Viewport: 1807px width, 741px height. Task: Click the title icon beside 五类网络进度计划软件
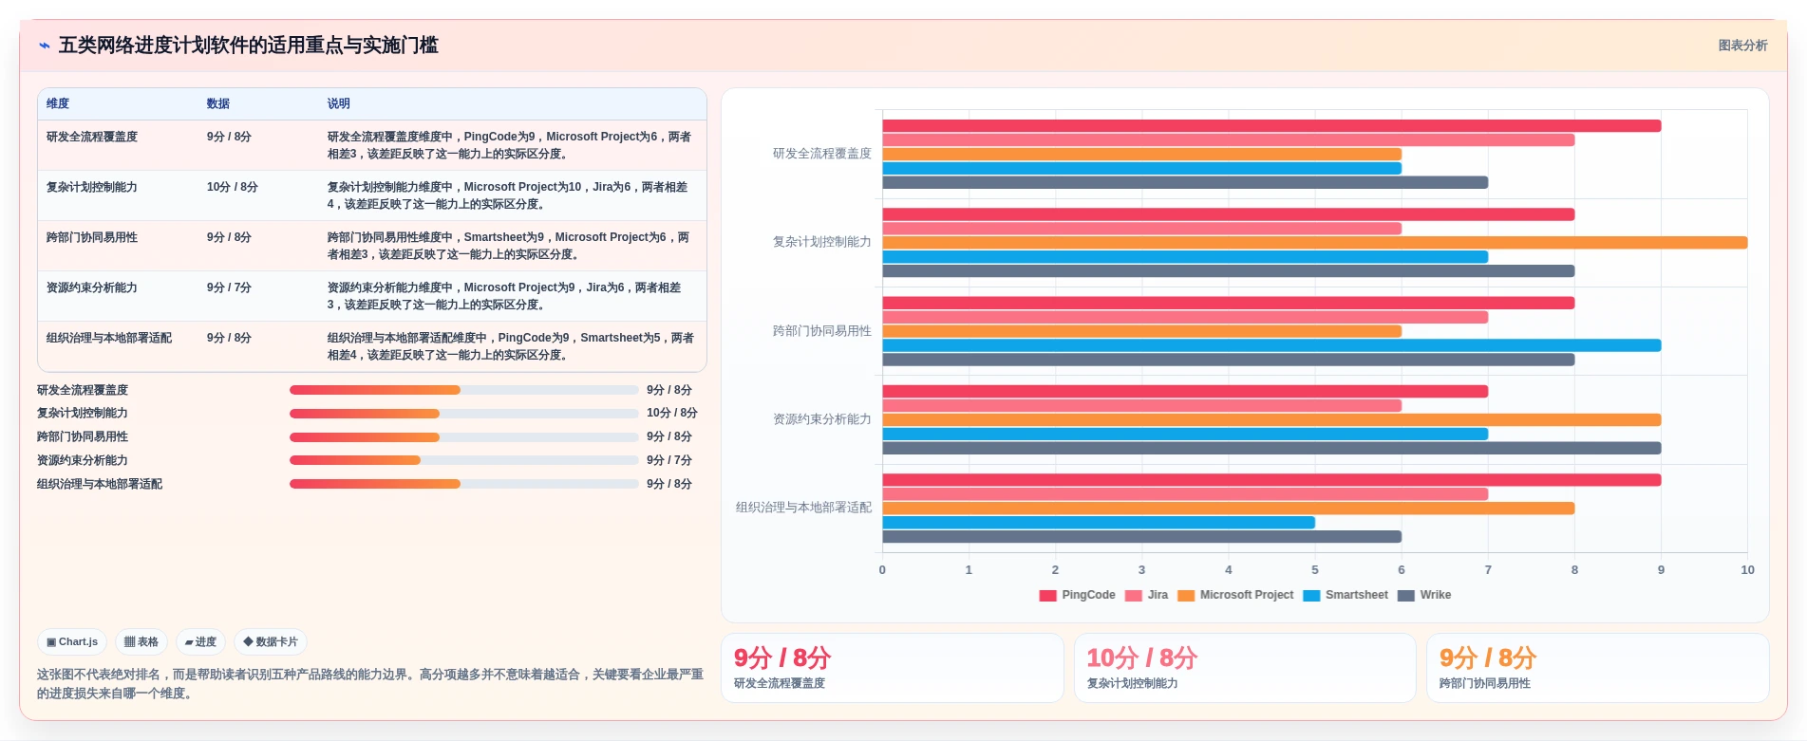pyautogui.click(x=44, y=46)
